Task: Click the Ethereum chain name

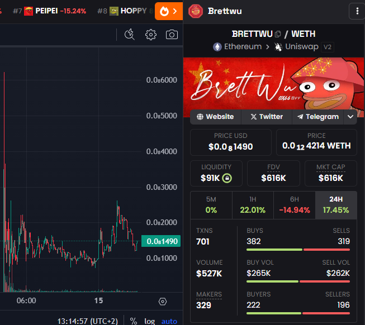Action: point(243,46)
